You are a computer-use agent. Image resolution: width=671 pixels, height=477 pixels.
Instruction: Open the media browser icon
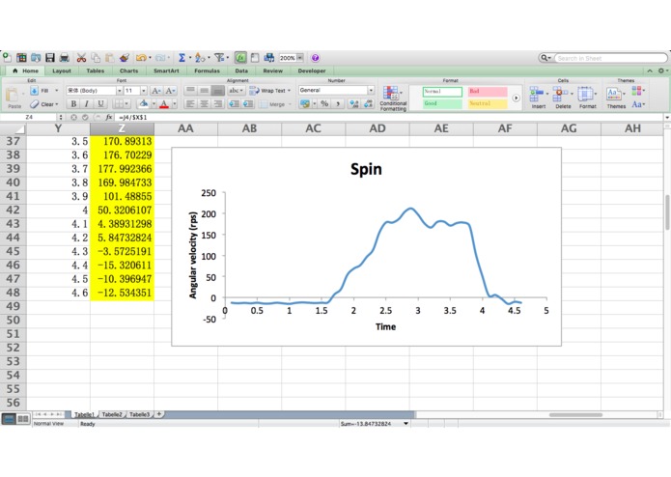tap(269, 57)
